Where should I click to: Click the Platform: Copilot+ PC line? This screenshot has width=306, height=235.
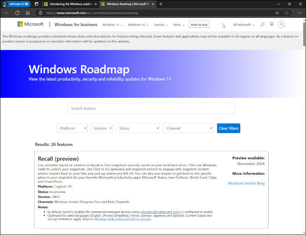[55, 186]
